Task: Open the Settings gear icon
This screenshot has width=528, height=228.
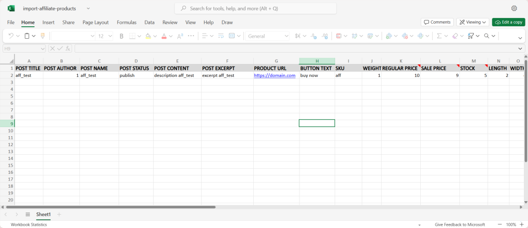Action: point(514,8)
